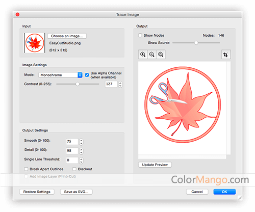Image resolution: width=255 pixels, height=212 pixels.
Task: Click the zoom out magnifier icon
Action: 151,55
